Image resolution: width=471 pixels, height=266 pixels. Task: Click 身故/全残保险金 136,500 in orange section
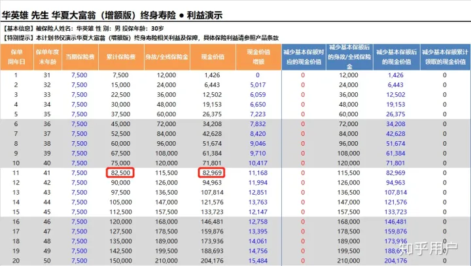[166, 192]
